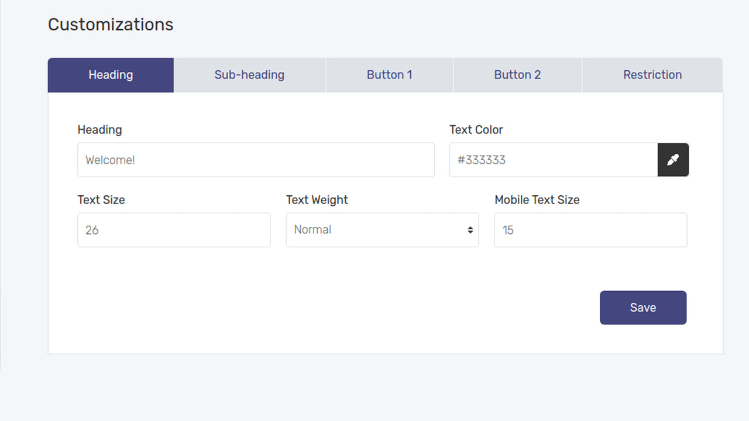The height and width of the screenshot is (421, 749).
Task: Focus the Heading input with Welcome! placeholder
Action: [x=256, y=160]
